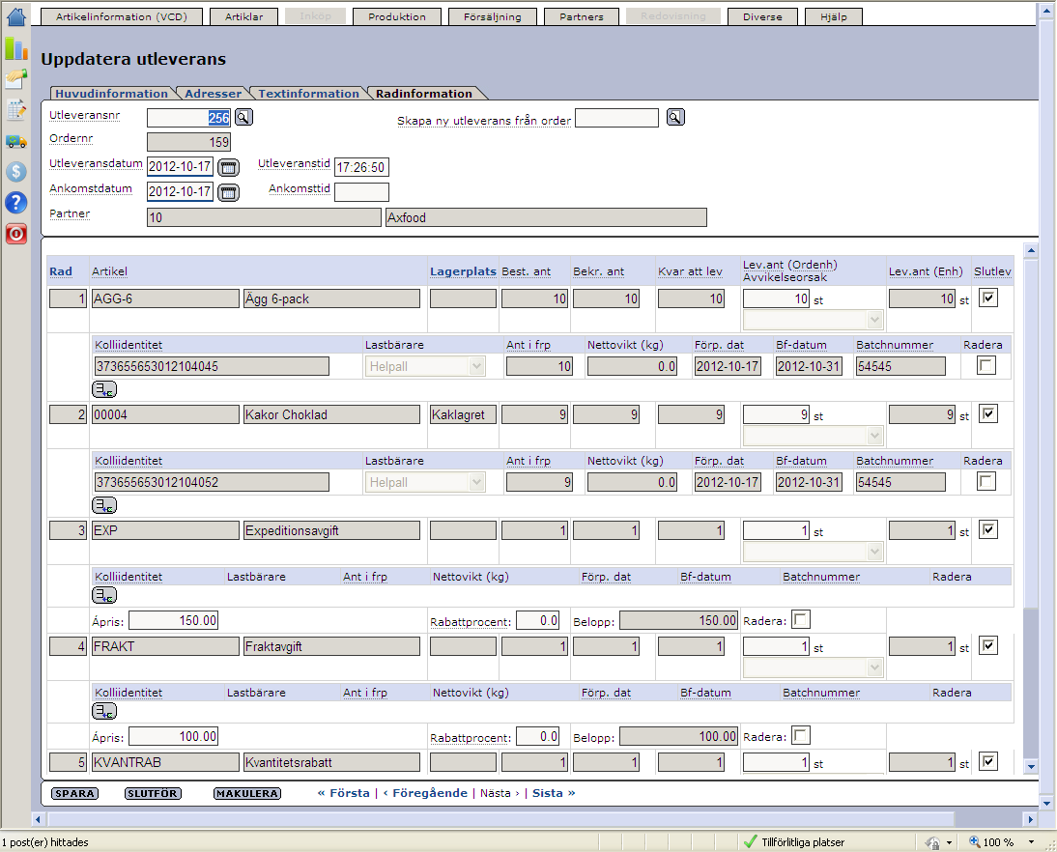1057x852 pixels.
Task: Open Avvikelseorsak dropdown for FRAKT row
Action: (x=813, y=667)
